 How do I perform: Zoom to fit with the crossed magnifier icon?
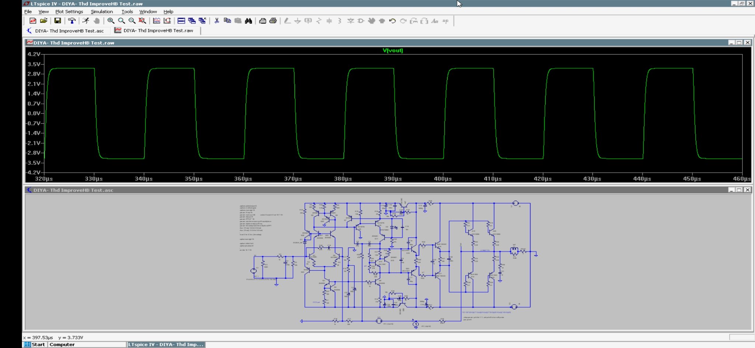[x=142, y=21]
